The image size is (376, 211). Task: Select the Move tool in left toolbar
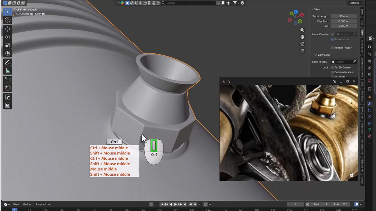(x=8, y=29)
